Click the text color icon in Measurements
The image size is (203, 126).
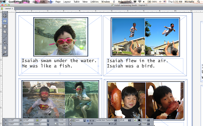139,120
